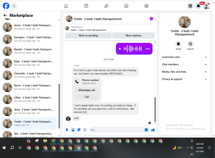
Task: Open File Explorer from taskbar
Action: pos(45,141)
